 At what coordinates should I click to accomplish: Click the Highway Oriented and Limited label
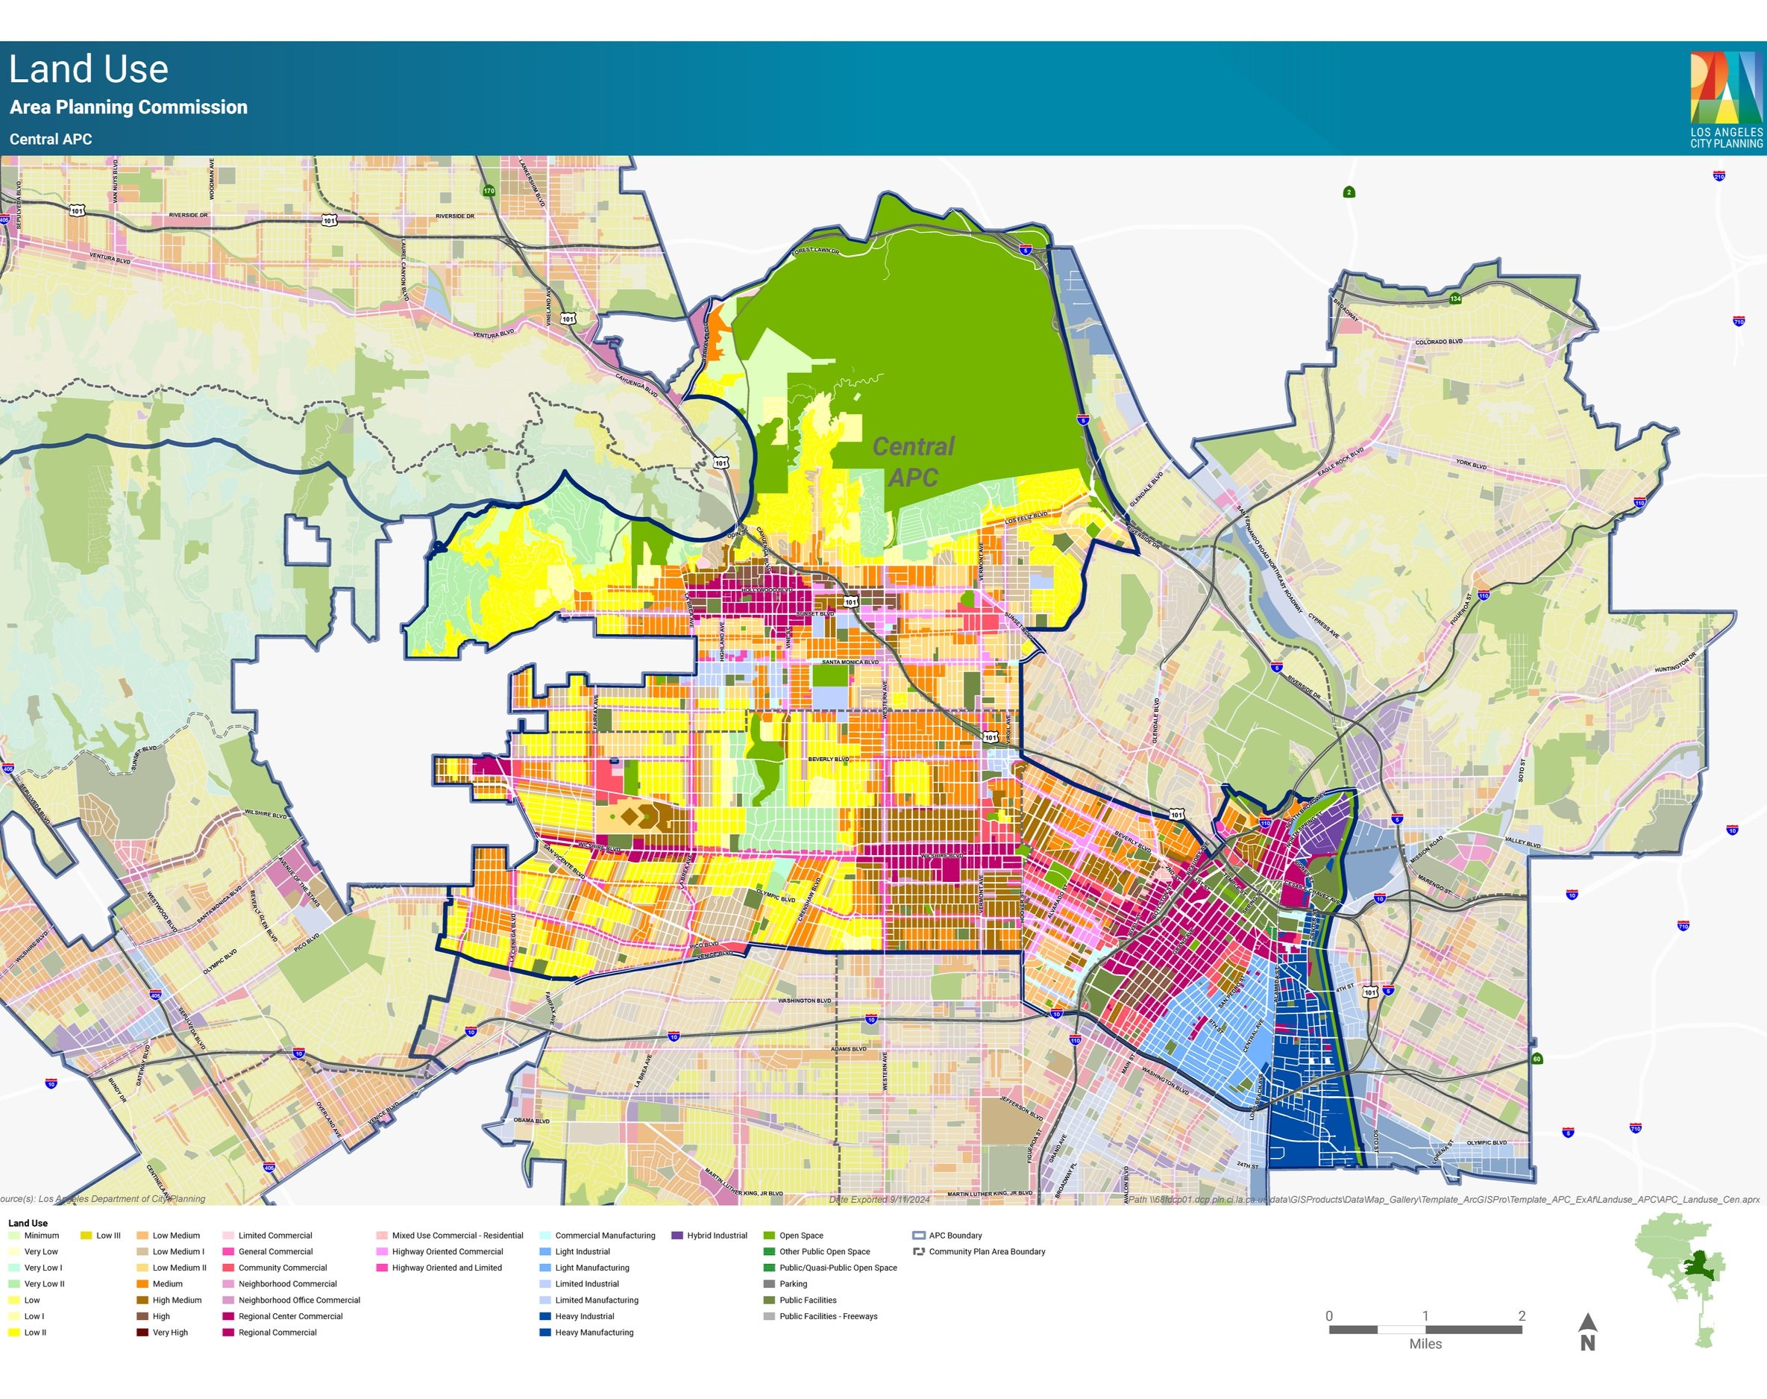[447, 1268]
